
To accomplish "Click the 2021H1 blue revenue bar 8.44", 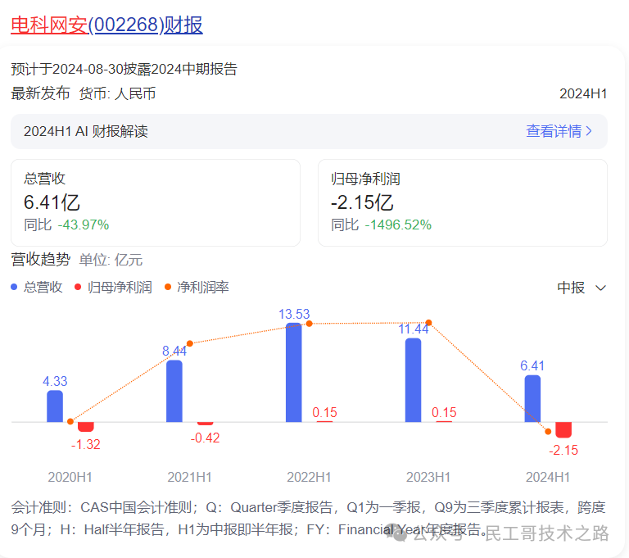I will pos(174,391).
